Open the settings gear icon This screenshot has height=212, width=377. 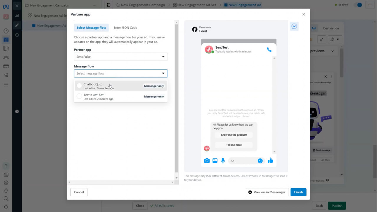(6, 183)
